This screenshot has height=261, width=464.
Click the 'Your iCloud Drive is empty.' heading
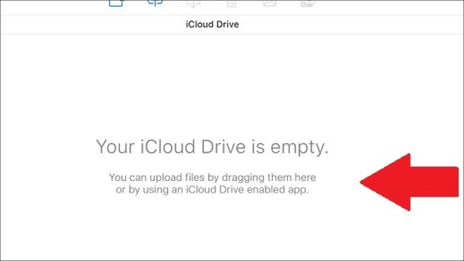(x=212, y=147)
